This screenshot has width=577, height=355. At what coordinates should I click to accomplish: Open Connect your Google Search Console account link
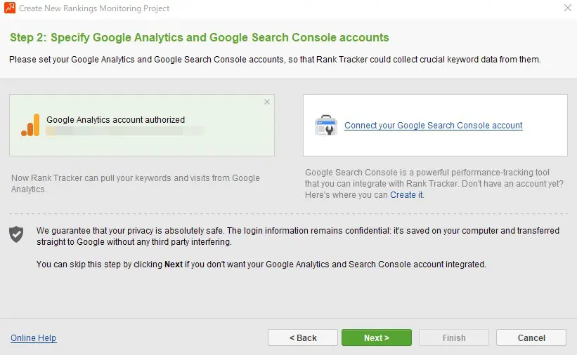point(433,126)
